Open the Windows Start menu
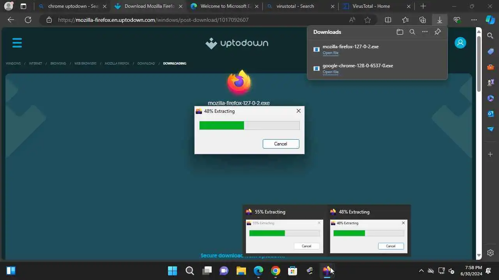Viewport: 499px width, 280px height. click(172, 271)
